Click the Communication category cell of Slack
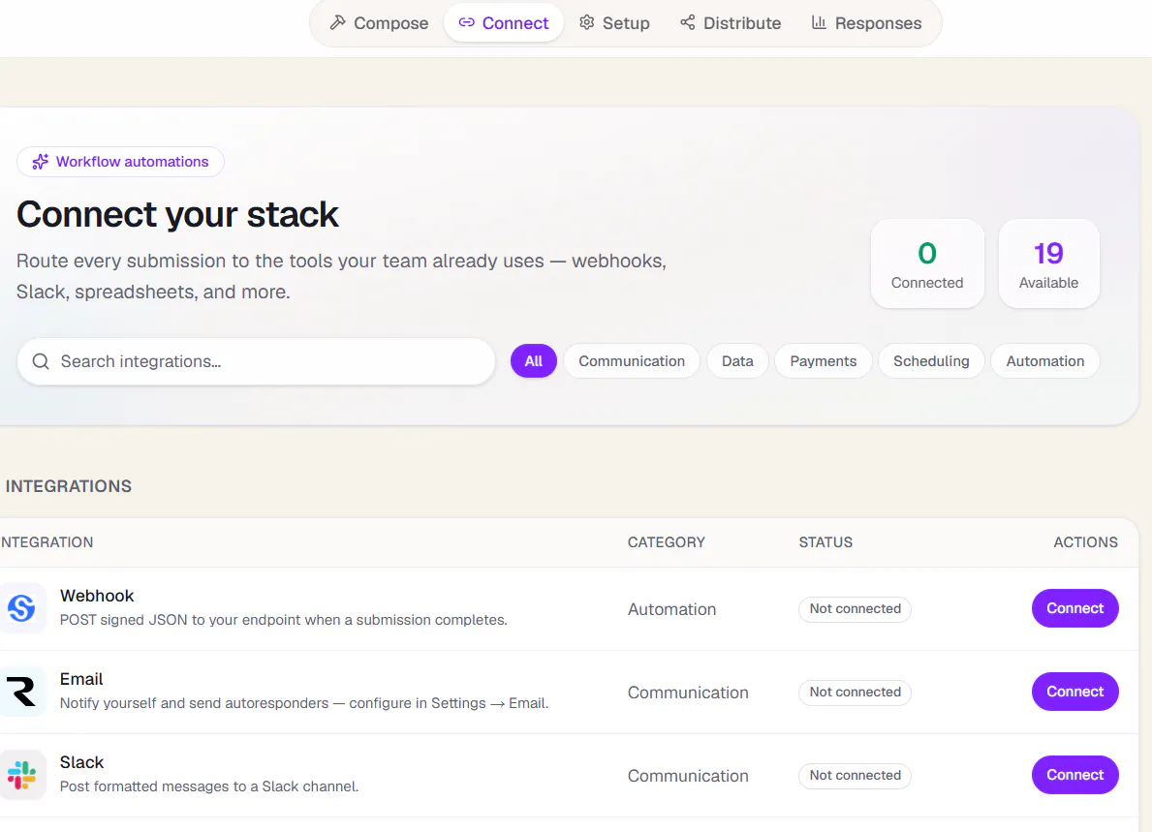This screenshot has width=1152, height=832. [688, 776]
